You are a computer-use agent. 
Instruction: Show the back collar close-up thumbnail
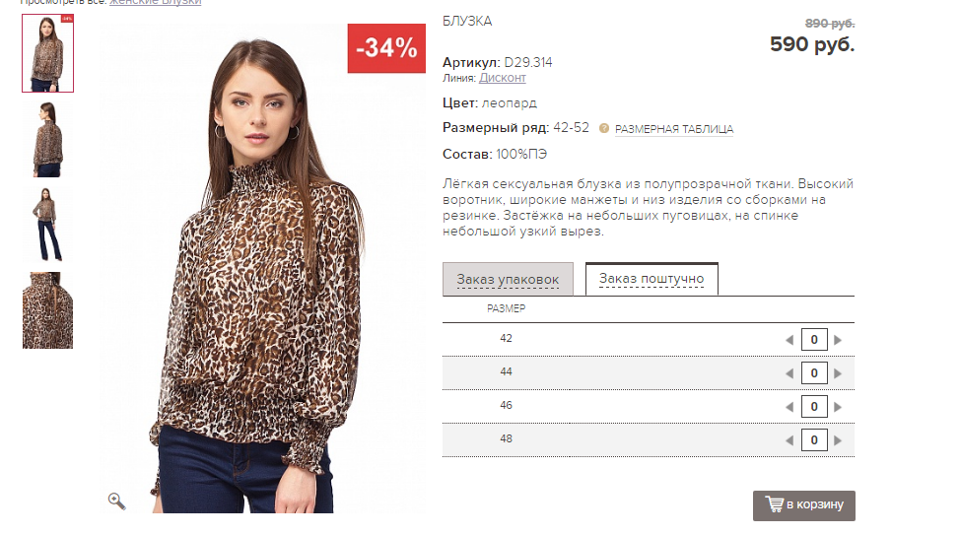coord(47,310)
